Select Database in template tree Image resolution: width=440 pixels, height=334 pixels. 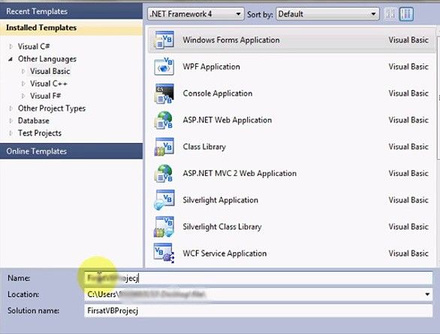(x=34, y=121)
